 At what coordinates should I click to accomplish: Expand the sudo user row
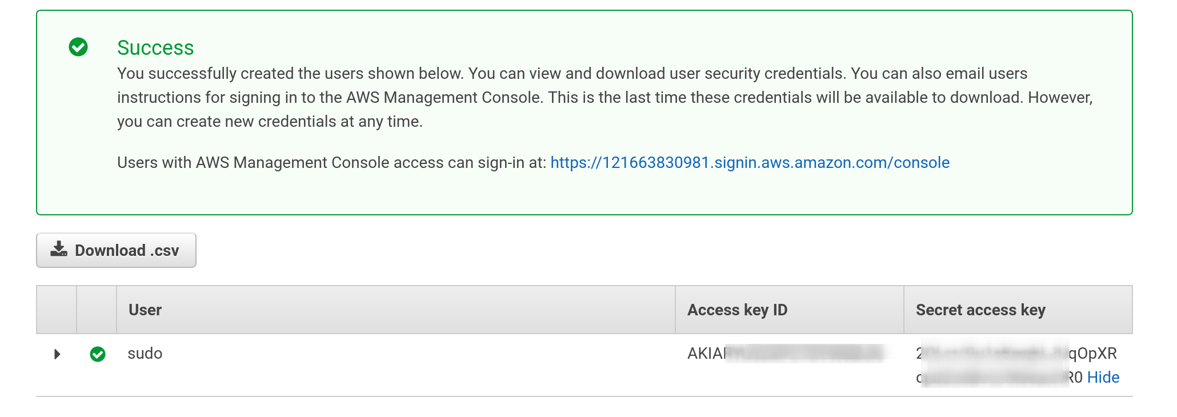click(x=57, y=354)
